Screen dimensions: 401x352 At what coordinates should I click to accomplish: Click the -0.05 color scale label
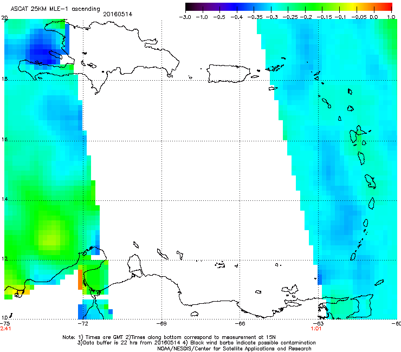click(359, 17)
